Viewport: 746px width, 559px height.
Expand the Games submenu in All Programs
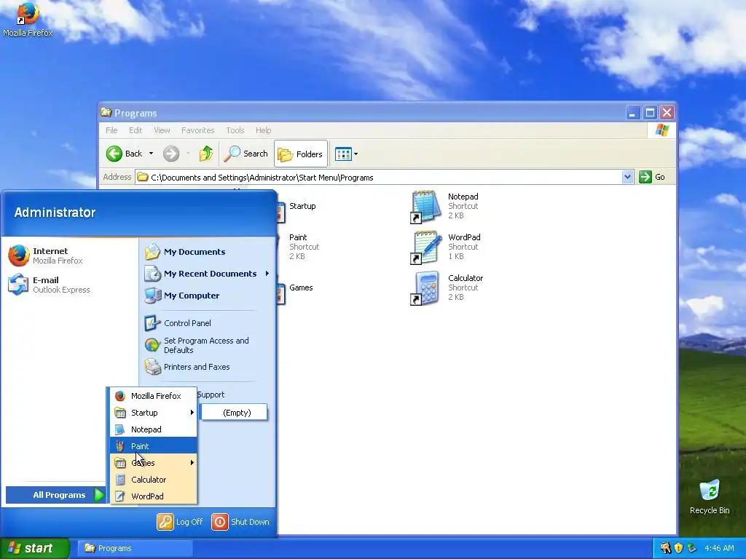[154, 463]
